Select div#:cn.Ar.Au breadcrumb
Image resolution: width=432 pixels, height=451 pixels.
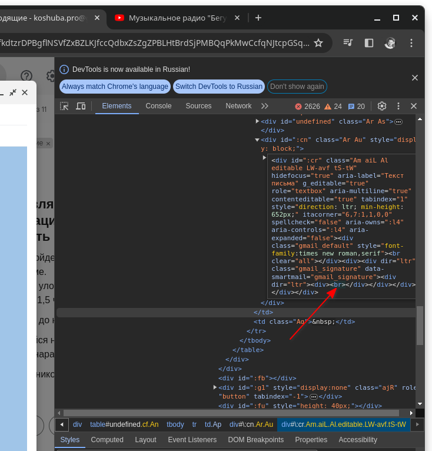tap(251, 425)
